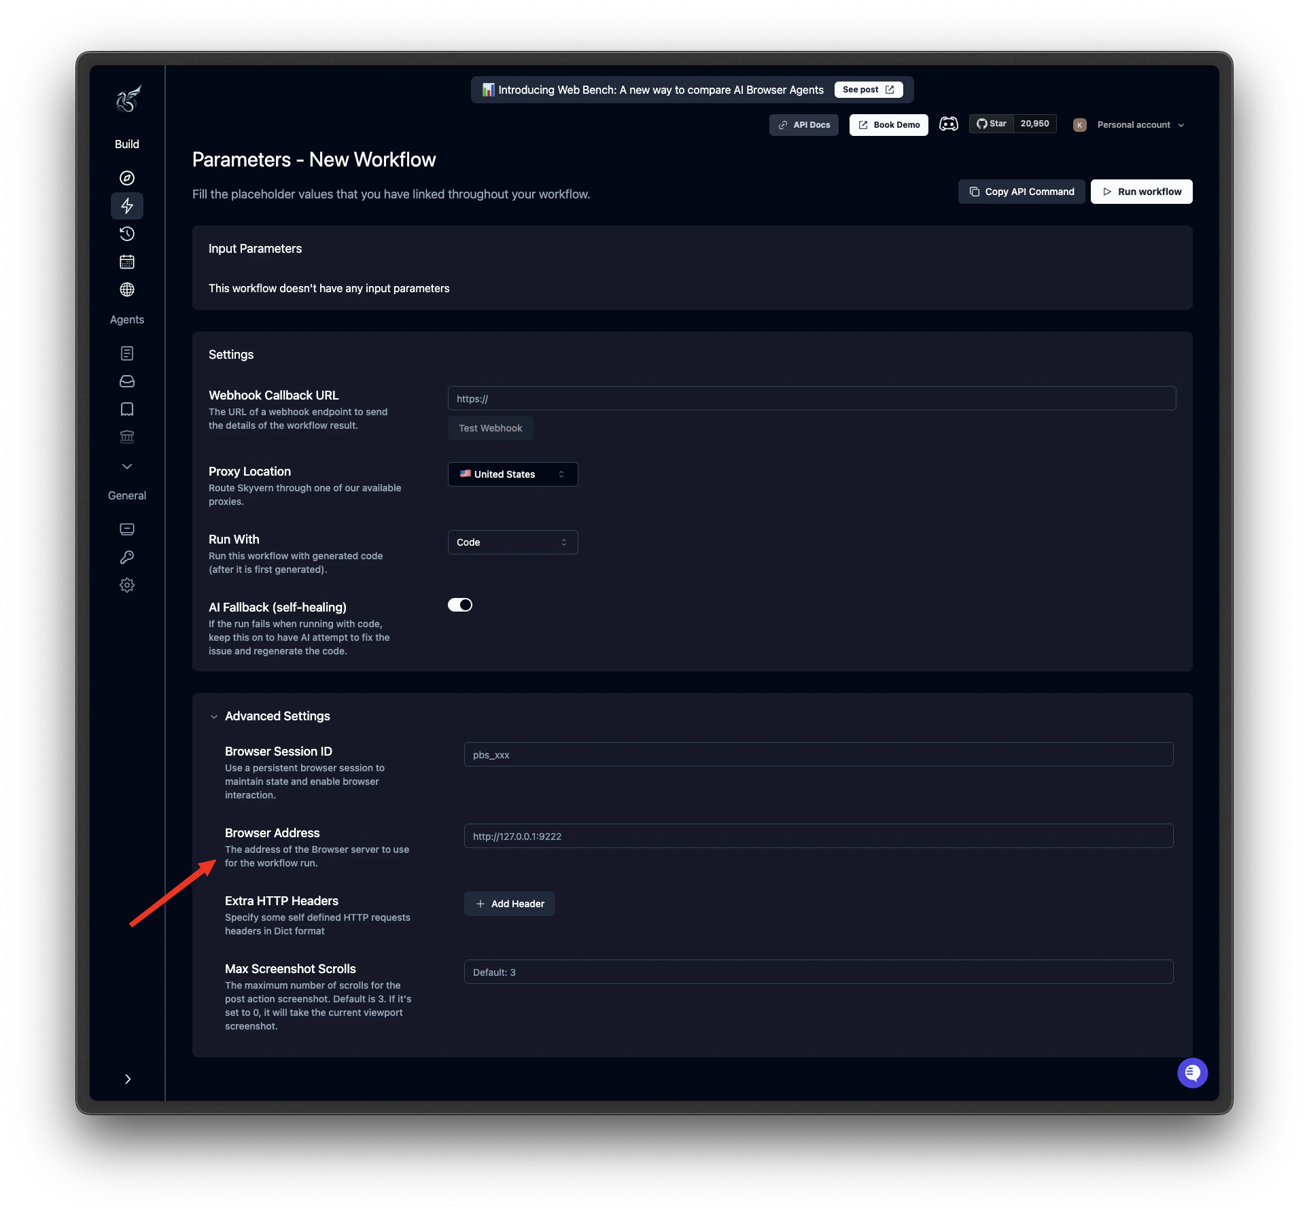Click the Run workflow button
1309x1215 pixels.
(x=1141, y=191)
